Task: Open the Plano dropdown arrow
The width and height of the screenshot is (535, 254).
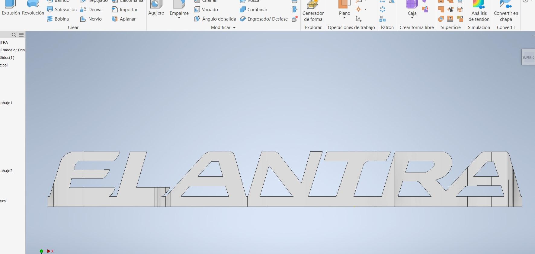Action: (344, 18)
